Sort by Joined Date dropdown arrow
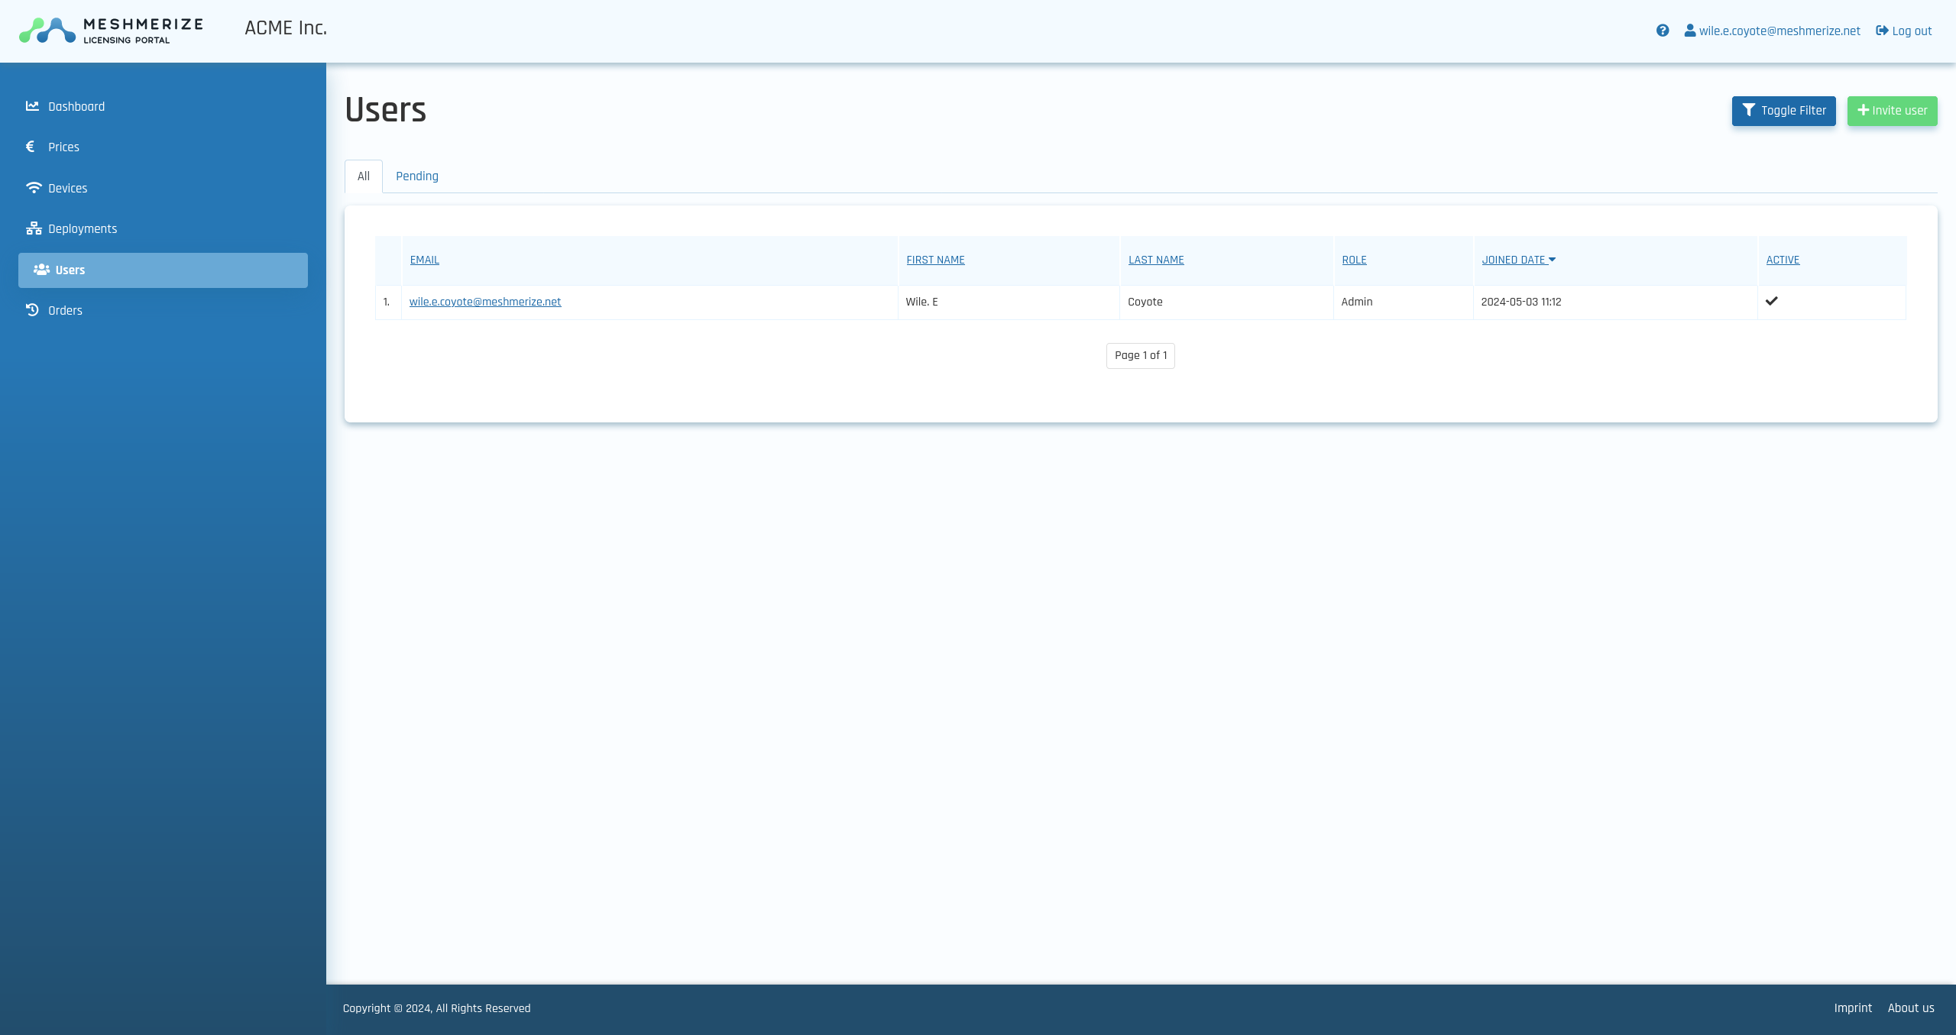 [x=1552, y=260]
